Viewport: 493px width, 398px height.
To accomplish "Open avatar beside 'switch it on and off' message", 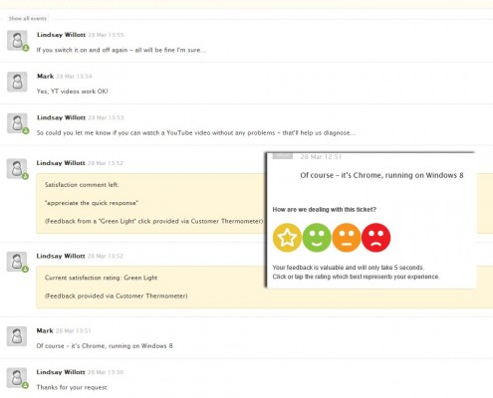I will 17,41.
